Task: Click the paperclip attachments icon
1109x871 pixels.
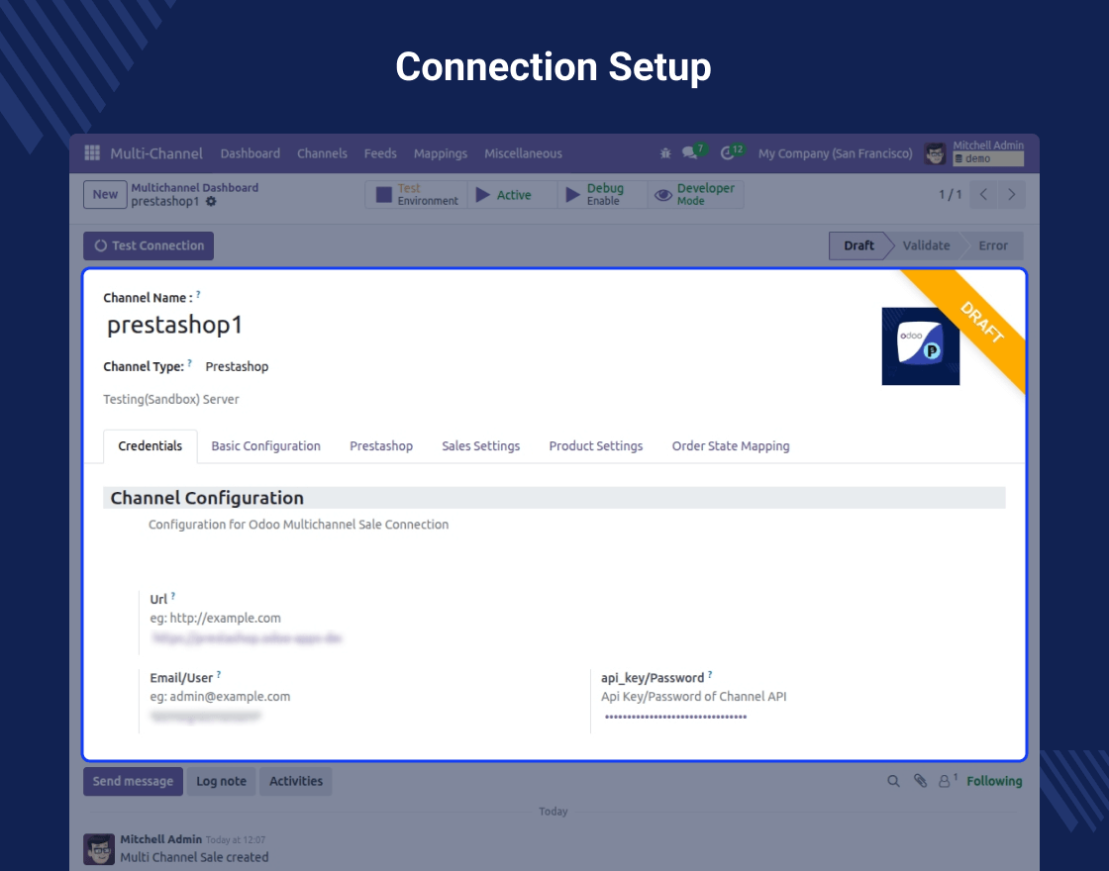Action: coord(920,781)
